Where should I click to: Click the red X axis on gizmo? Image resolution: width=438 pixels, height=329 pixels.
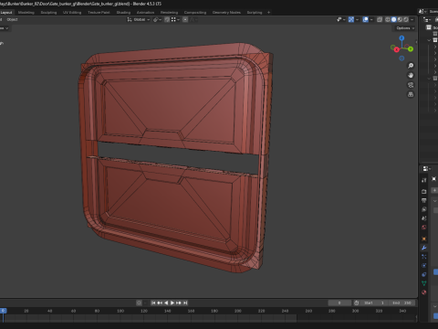pyautogui.click(x=396, y=49)
